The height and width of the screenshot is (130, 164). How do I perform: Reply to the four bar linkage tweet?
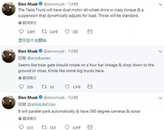(21, 87)
